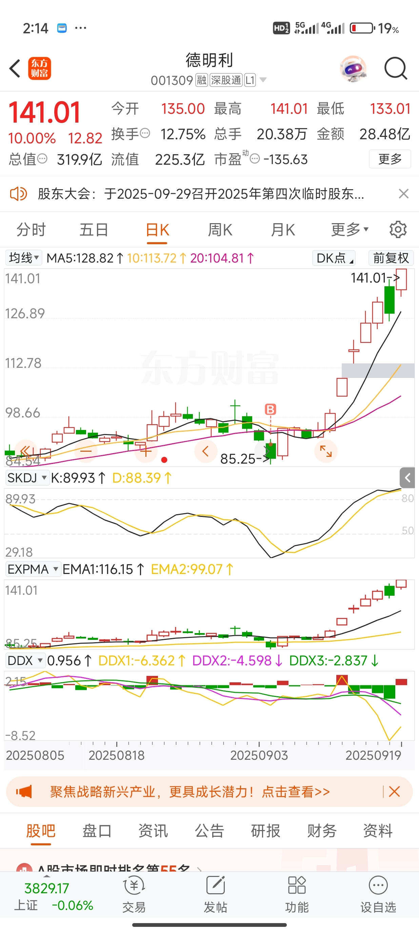Open the 盘口 tab
Viewport: 419px width, 934px height.
[x=97, y=831]
